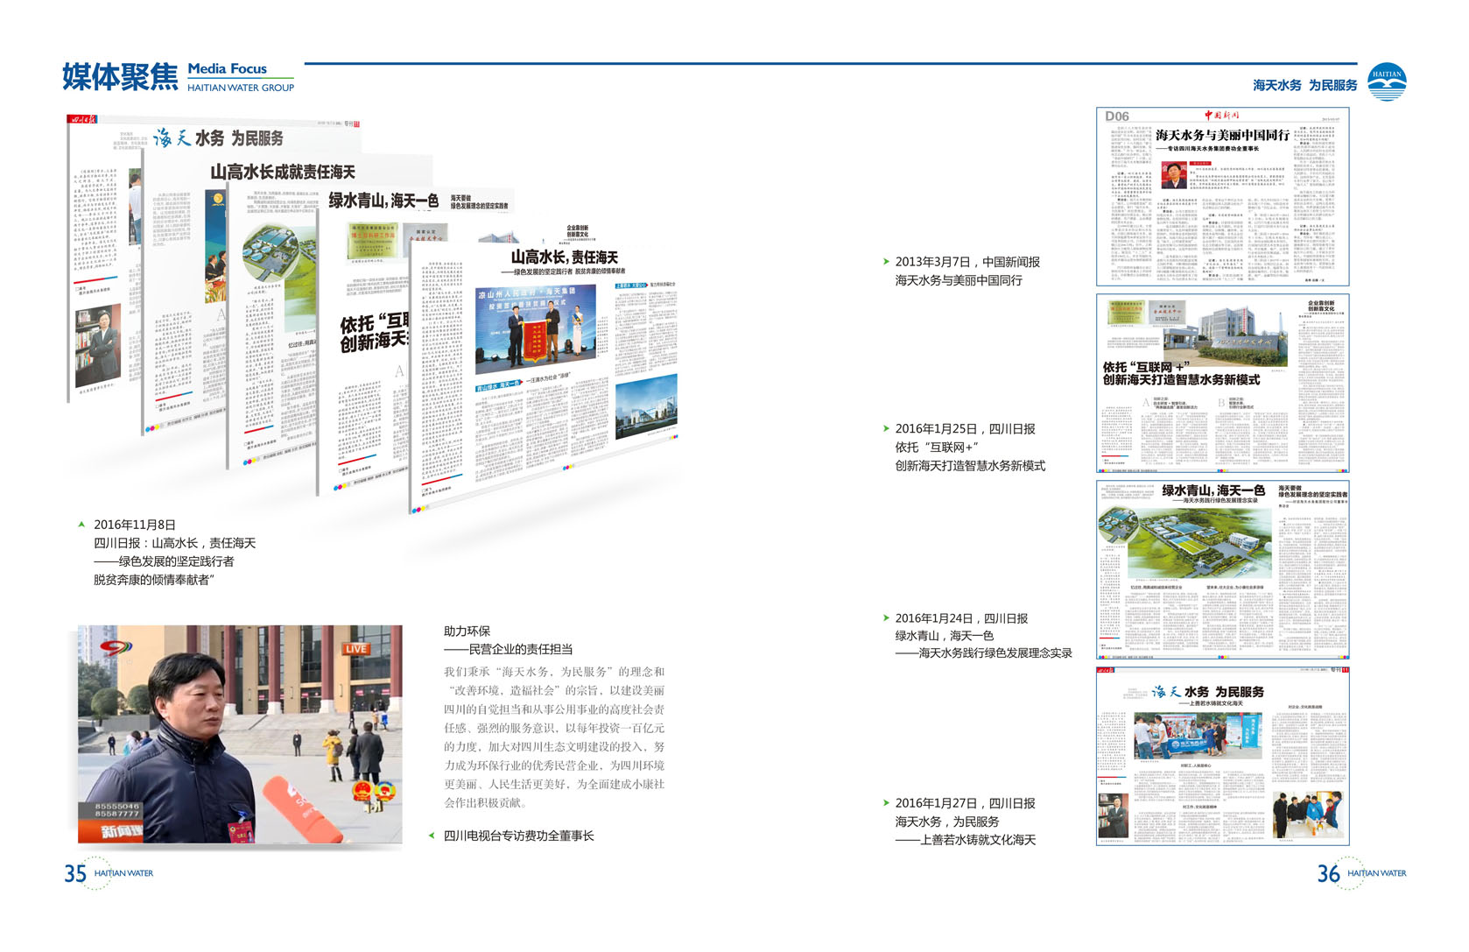Click the green triangle beside 2016年11月8日
Screen dimensions: 1469x952
click(x=81, y=525)
